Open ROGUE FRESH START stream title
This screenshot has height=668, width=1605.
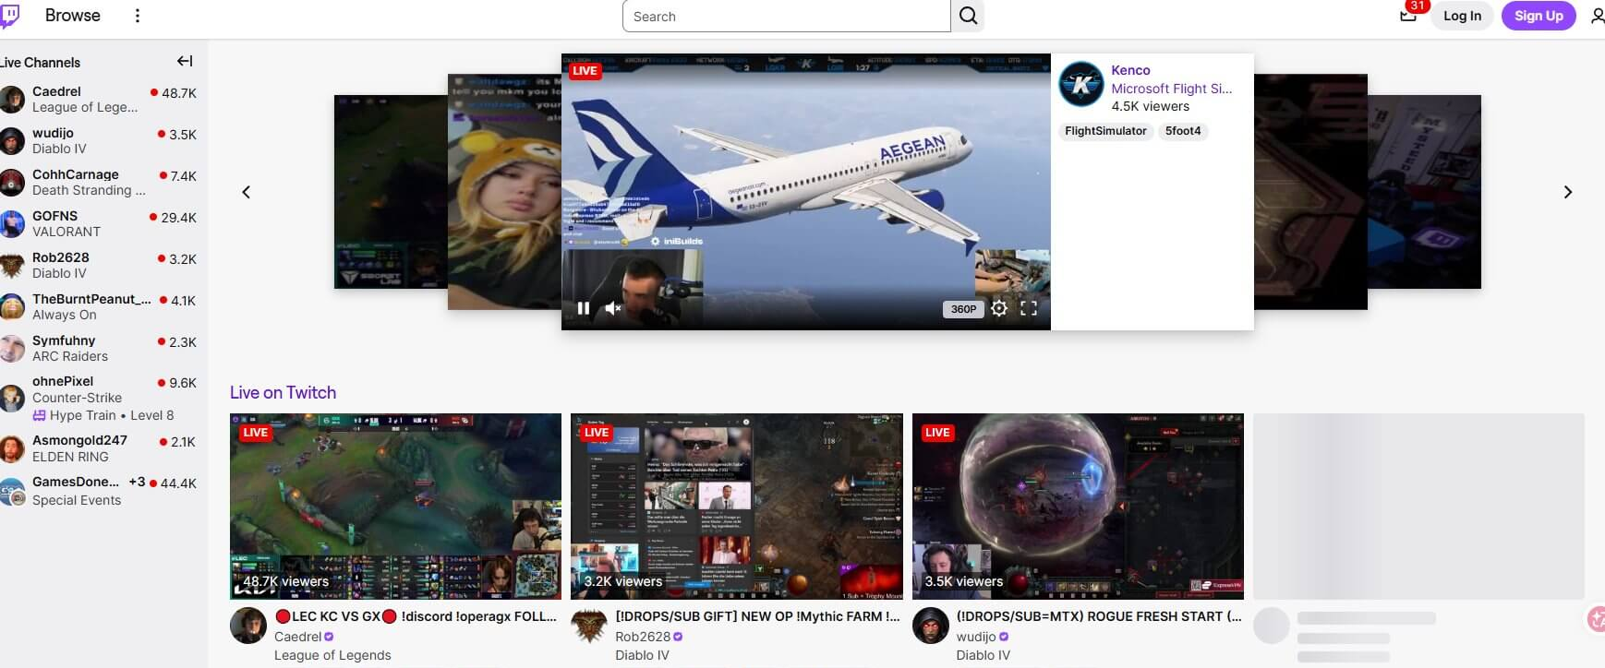1099,616
